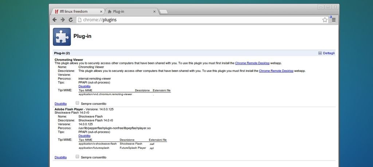
Task: Open a new tab with the new tab button
Action: point(164,12)
